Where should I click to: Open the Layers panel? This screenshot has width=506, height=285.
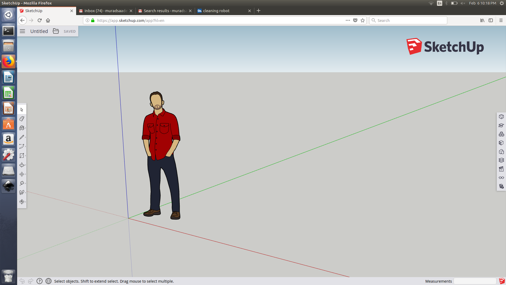[501, 160]
